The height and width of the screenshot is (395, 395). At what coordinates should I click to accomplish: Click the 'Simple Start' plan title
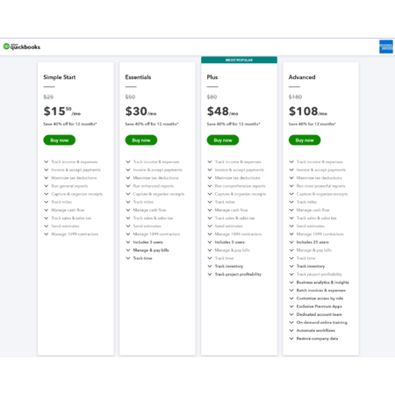click(60, 77)
